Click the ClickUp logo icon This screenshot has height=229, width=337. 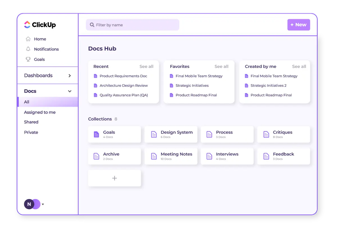(x=27, y=25)
